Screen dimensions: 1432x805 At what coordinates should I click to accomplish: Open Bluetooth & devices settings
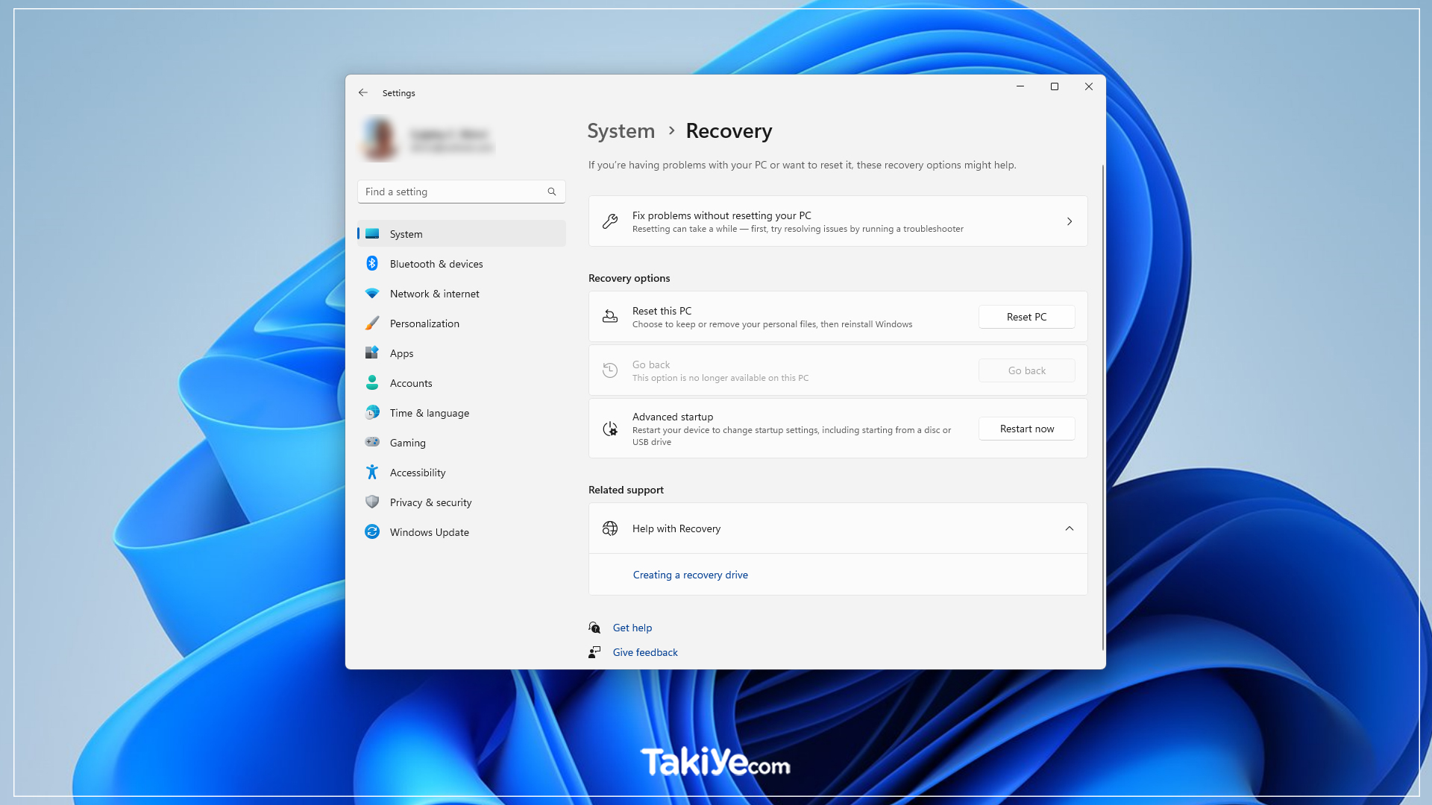[462, 264]
